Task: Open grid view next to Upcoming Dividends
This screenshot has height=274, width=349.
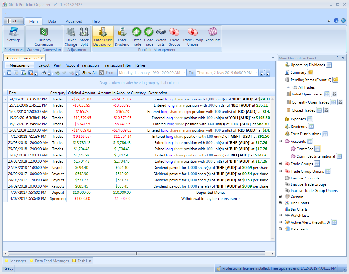Action: coord(329,65)
